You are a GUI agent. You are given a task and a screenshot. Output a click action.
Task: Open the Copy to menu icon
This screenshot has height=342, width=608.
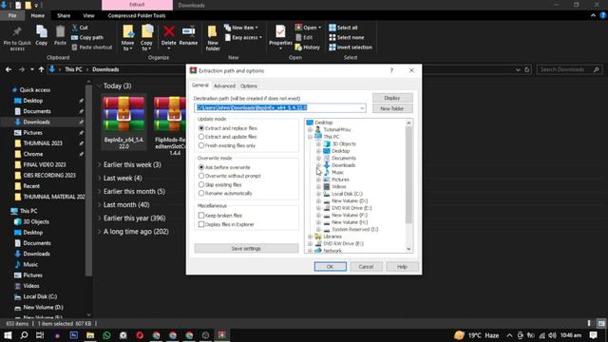click(x=146, y=32)
